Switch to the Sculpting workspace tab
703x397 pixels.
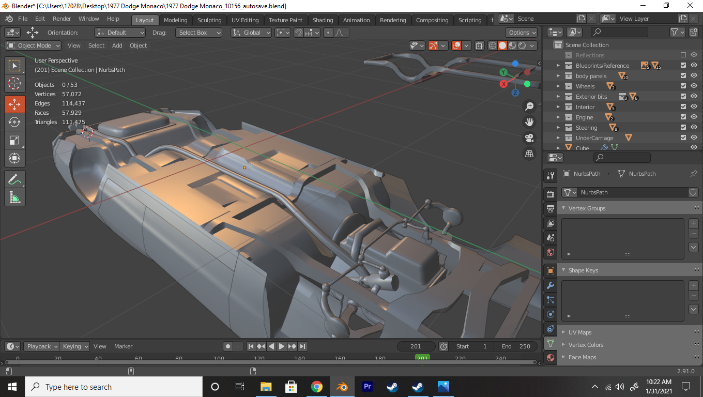pyautogui.click(x=209, y=20)
